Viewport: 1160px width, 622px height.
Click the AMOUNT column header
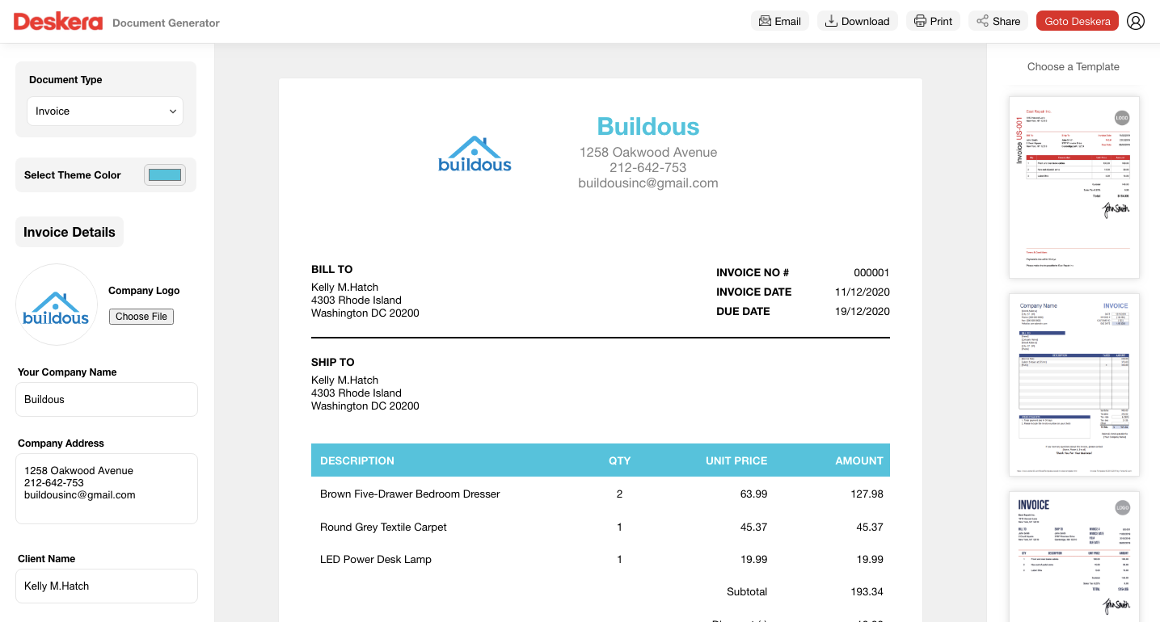click(859, 460)
